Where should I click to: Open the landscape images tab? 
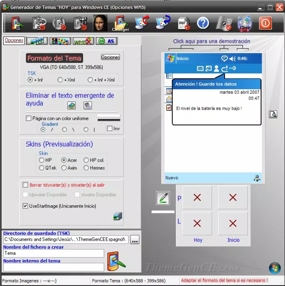[37, 41]
